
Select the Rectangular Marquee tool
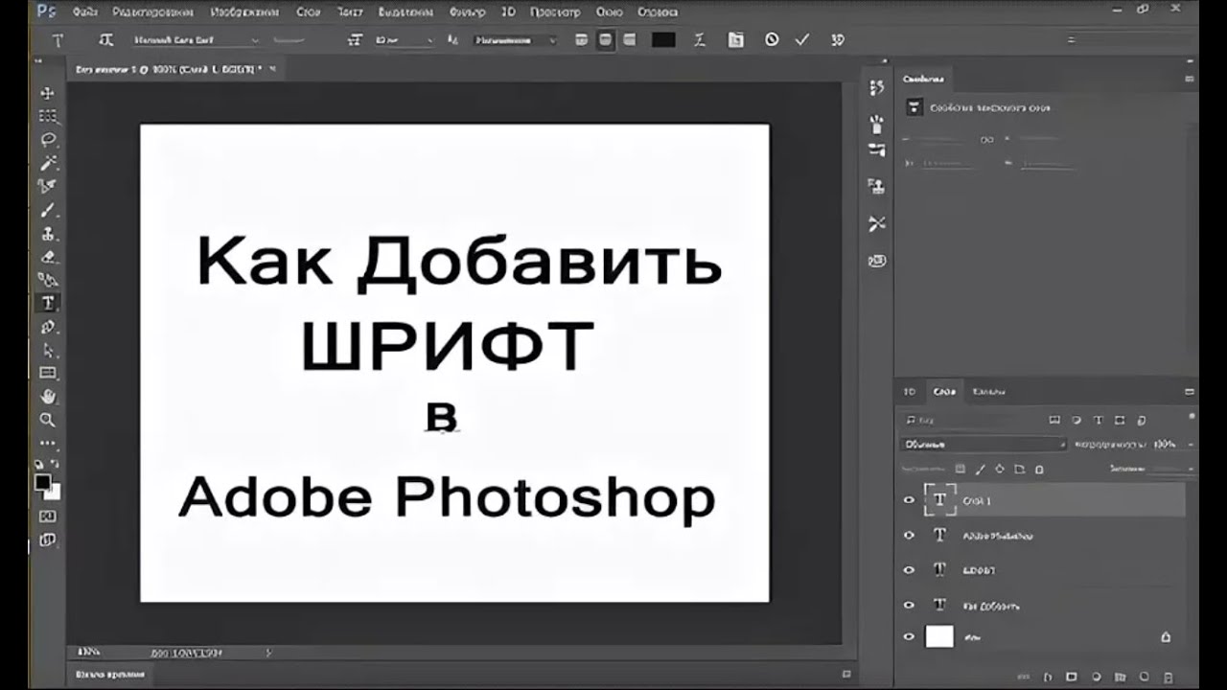pyautogui.click(x=47, y=116)
